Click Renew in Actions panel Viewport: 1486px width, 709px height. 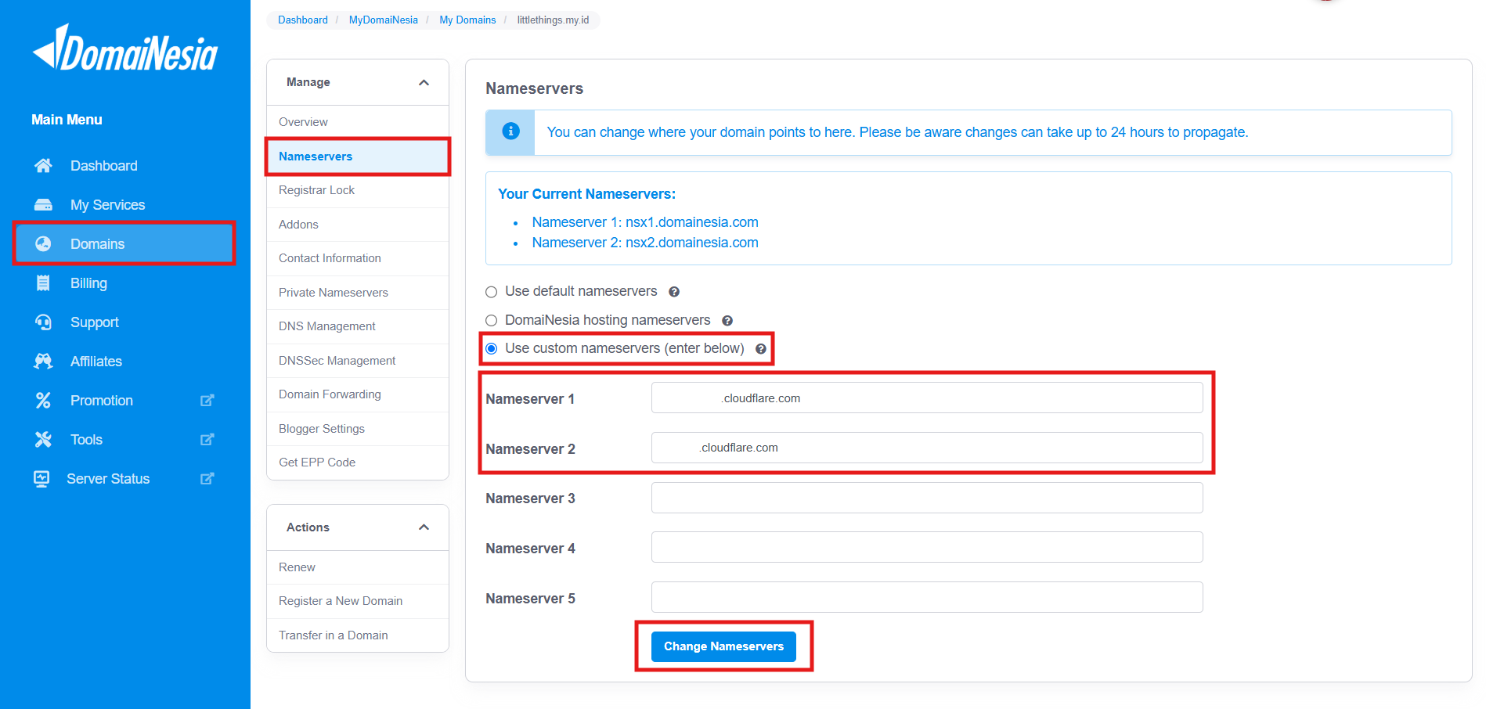point(358,567)
